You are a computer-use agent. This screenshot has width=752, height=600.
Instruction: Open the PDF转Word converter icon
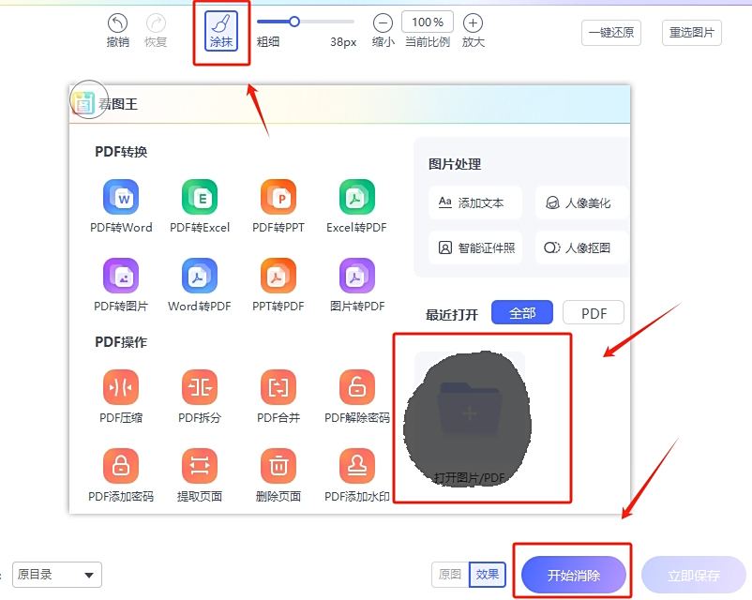[x=121, y=197]
